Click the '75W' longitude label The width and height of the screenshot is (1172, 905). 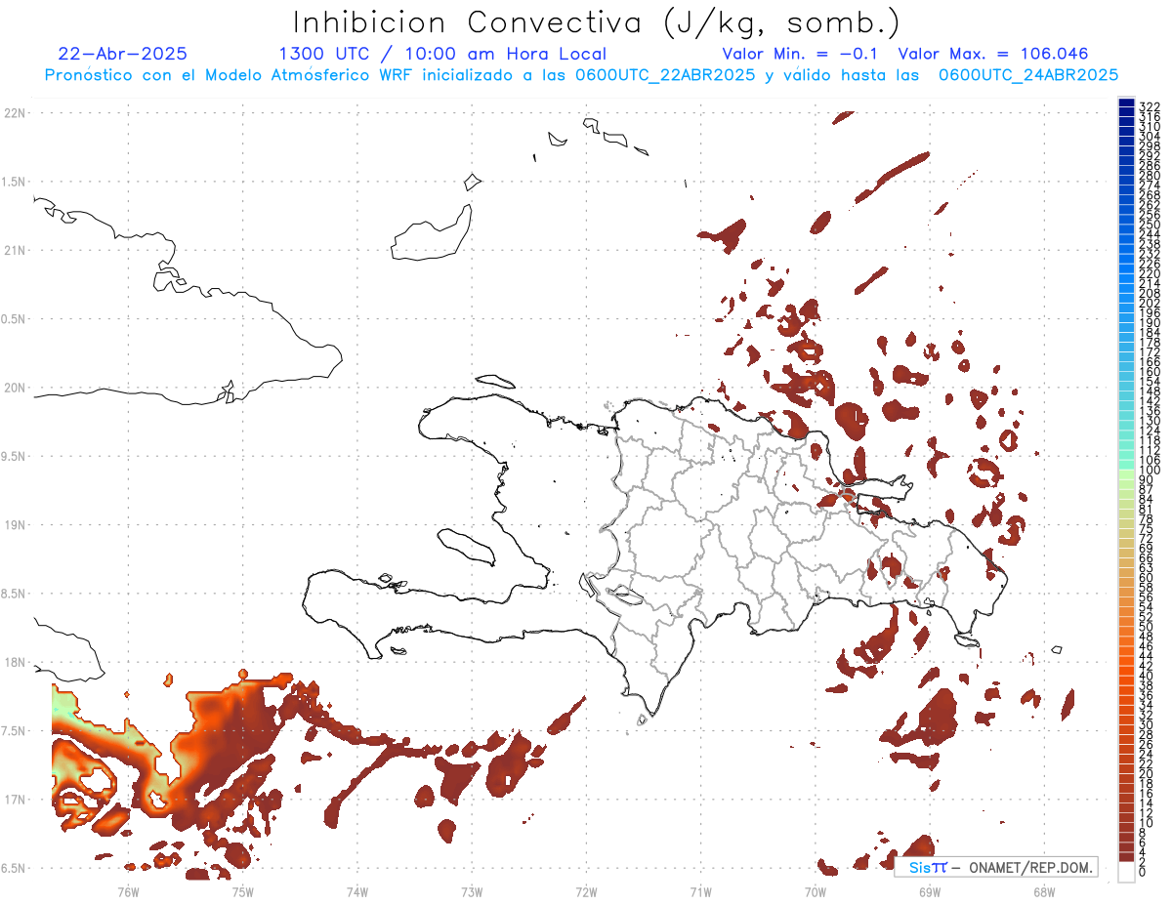tap(243, 891)
